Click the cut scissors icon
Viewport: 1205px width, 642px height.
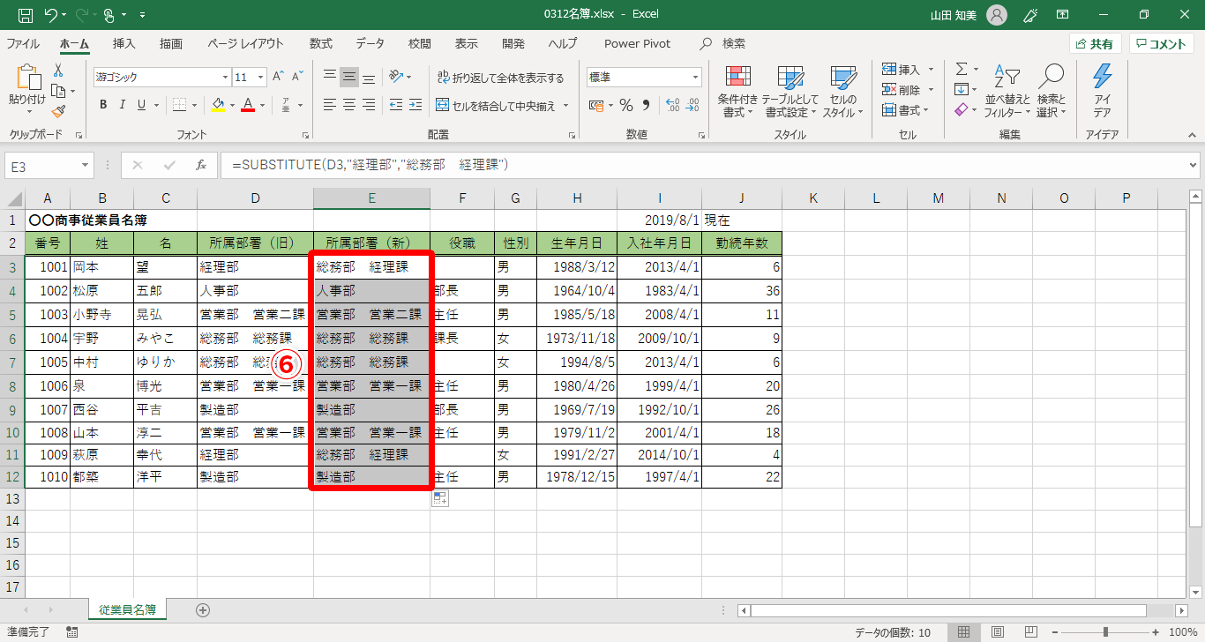pyautogui.click(x=58, y=71)
